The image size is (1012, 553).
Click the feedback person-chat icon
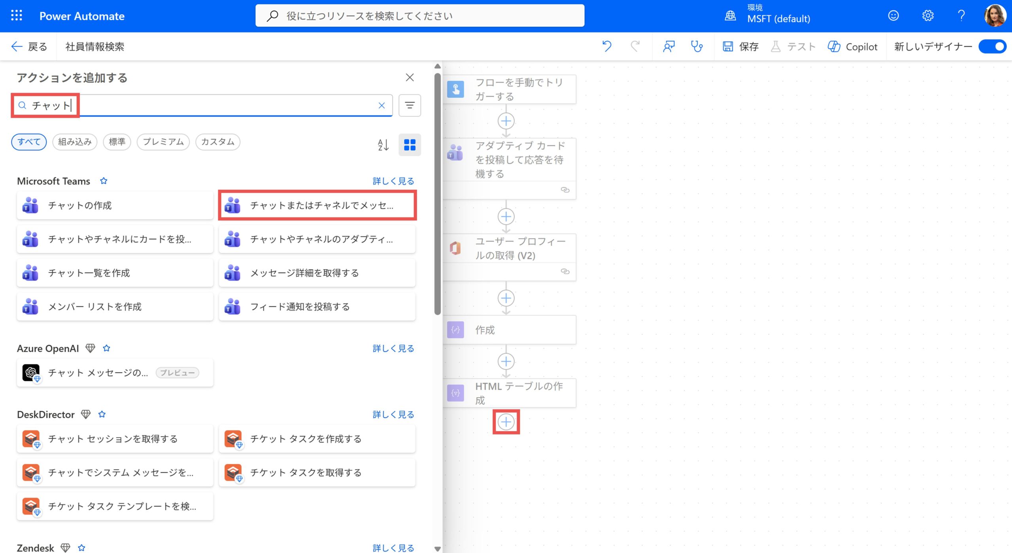(x=668, y=46)
